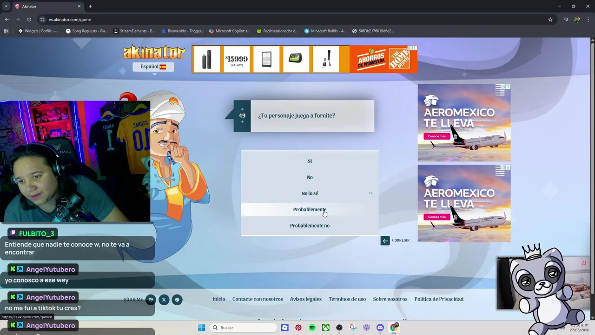595x335 pixels.
Task: Open the third social follow icon
Action: pos(177,300)
